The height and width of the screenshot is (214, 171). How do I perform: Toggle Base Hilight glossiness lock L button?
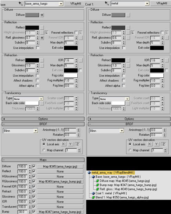tap(46, 33)
